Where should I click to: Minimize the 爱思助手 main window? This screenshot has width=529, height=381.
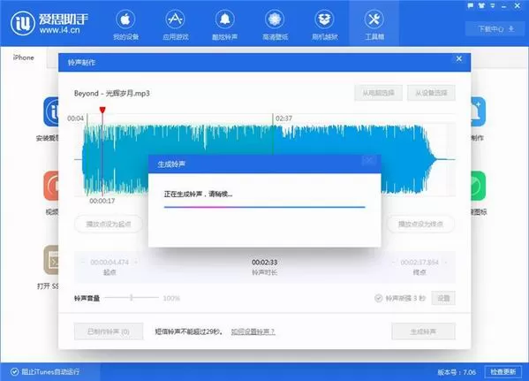(504, 6)
